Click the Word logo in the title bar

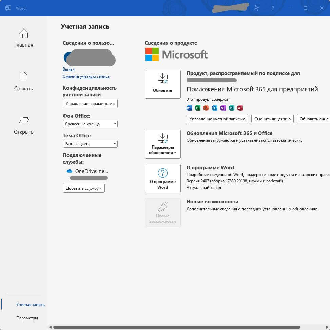(x=8, y=8)
